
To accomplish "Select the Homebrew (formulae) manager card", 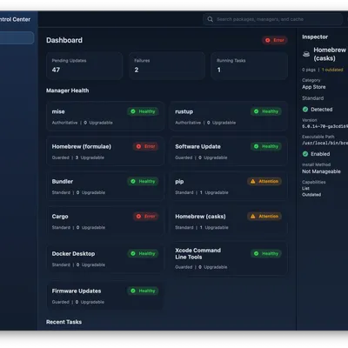I will coord(105,151).
